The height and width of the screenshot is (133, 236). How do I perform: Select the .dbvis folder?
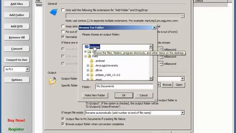(x=98, y=70)
